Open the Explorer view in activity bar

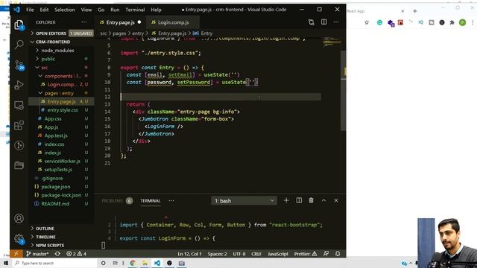pyautogui.click(x=19, y=25)
